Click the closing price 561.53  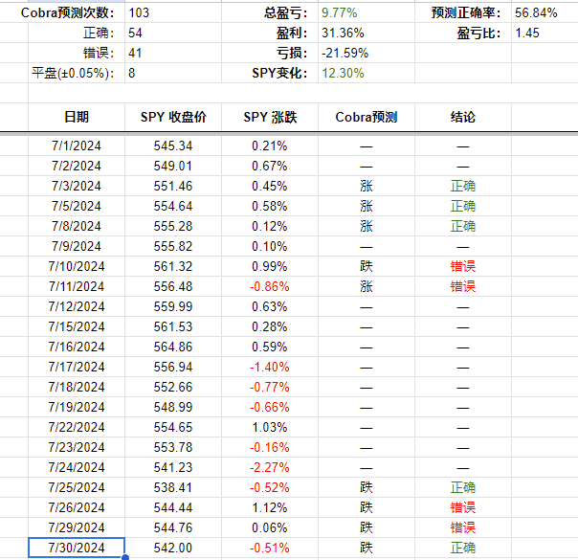[173, 326]
